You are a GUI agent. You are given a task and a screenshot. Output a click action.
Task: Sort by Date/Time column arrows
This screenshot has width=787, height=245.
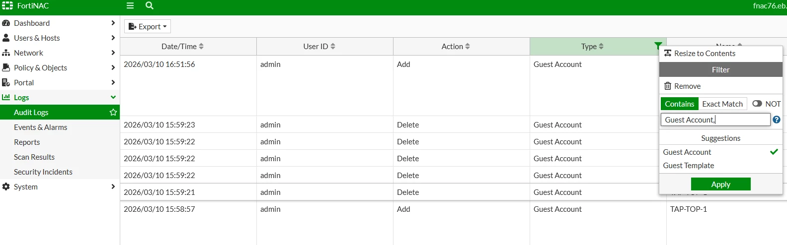pos(201,46)
